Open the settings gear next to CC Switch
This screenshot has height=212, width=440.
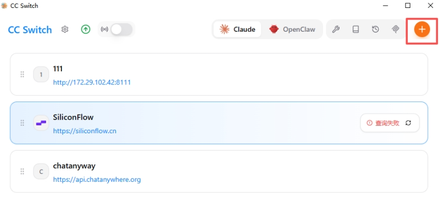point(65,29)
